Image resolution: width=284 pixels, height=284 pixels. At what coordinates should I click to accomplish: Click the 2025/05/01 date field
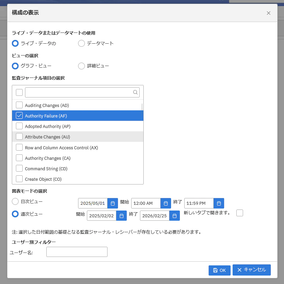pyautogui.click(x=93, y=203)
